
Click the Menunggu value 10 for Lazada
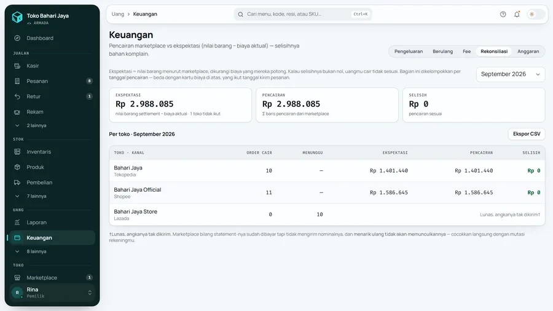[x=320, y=215]
